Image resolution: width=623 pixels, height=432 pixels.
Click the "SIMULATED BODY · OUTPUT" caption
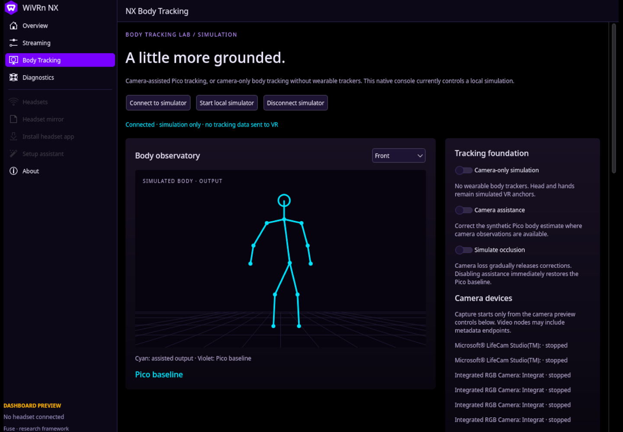click(x=183, y=181)
